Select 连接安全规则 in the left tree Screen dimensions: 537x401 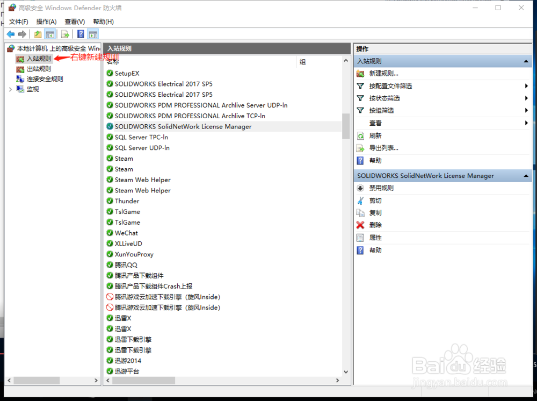tap(45, 79)
